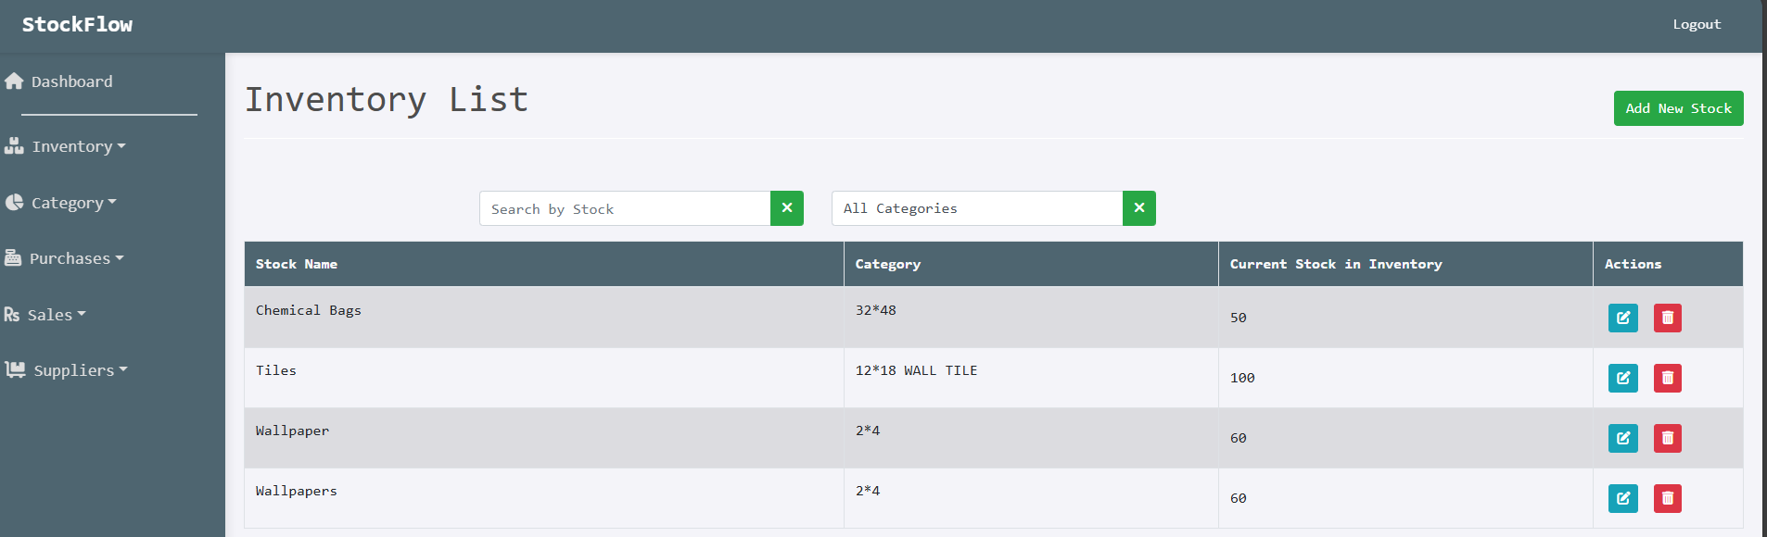Click the trash icon for Tiles
The height and width of the screenshot is (537, 1767).
click(1667, 378)
